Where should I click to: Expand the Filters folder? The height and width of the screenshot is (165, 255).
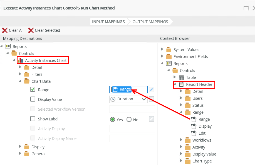pos(20,74)
